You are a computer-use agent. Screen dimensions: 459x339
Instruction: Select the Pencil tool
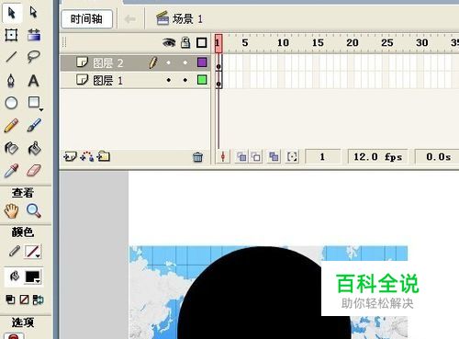11,125
